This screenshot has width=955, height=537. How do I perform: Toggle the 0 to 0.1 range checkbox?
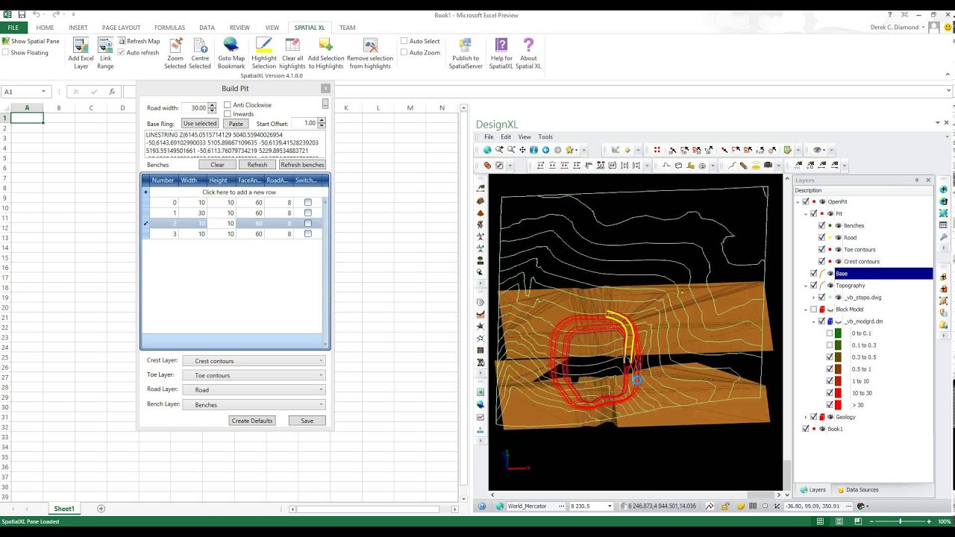pyautogui.click(x=830, y=333)
